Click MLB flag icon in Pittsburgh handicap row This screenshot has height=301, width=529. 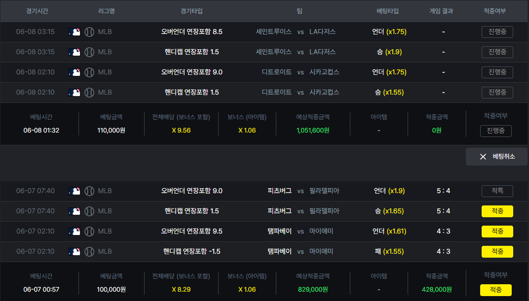coord(74,211)
